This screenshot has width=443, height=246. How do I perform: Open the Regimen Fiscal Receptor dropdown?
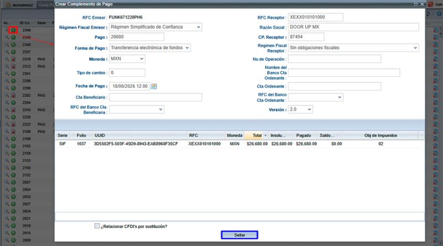click(x=353, y=48)
